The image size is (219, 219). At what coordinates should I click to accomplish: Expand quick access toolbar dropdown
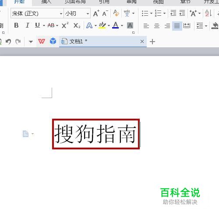click(x=31, y=42)
